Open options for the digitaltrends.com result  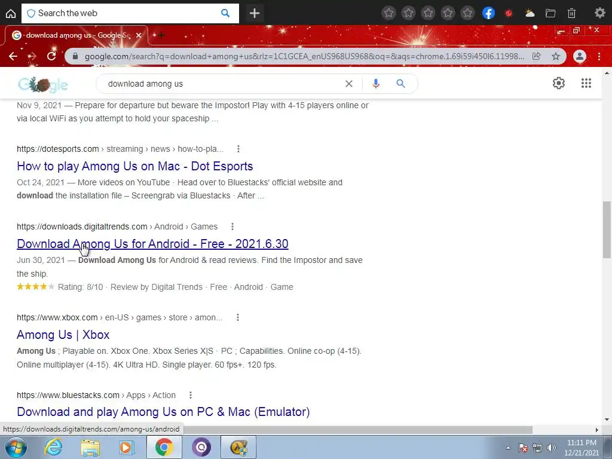click(232, 227)
